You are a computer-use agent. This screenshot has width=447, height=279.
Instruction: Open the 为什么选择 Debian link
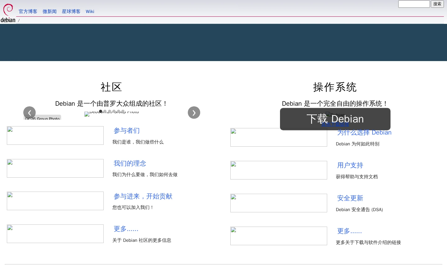click(364, 133)
